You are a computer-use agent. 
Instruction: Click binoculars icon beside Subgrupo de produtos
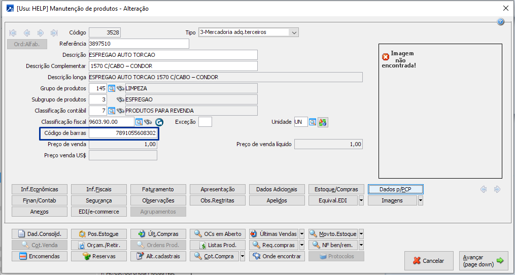pos(120,99)
